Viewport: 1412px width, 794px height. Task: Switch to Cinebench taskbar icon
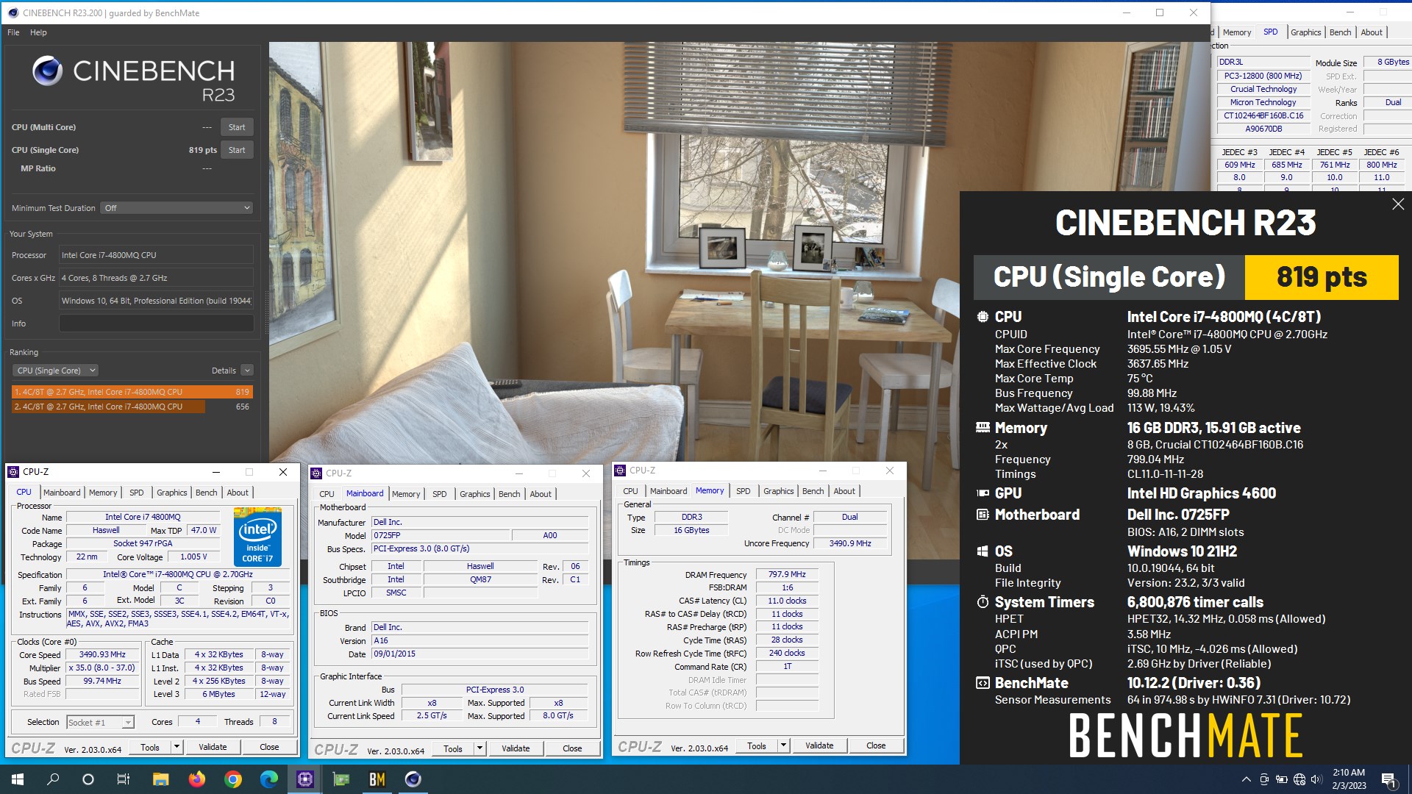(x=413, y=779)
